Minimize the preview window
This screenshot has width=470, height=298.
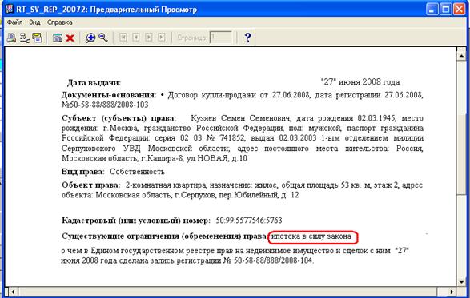coord(432,10)
